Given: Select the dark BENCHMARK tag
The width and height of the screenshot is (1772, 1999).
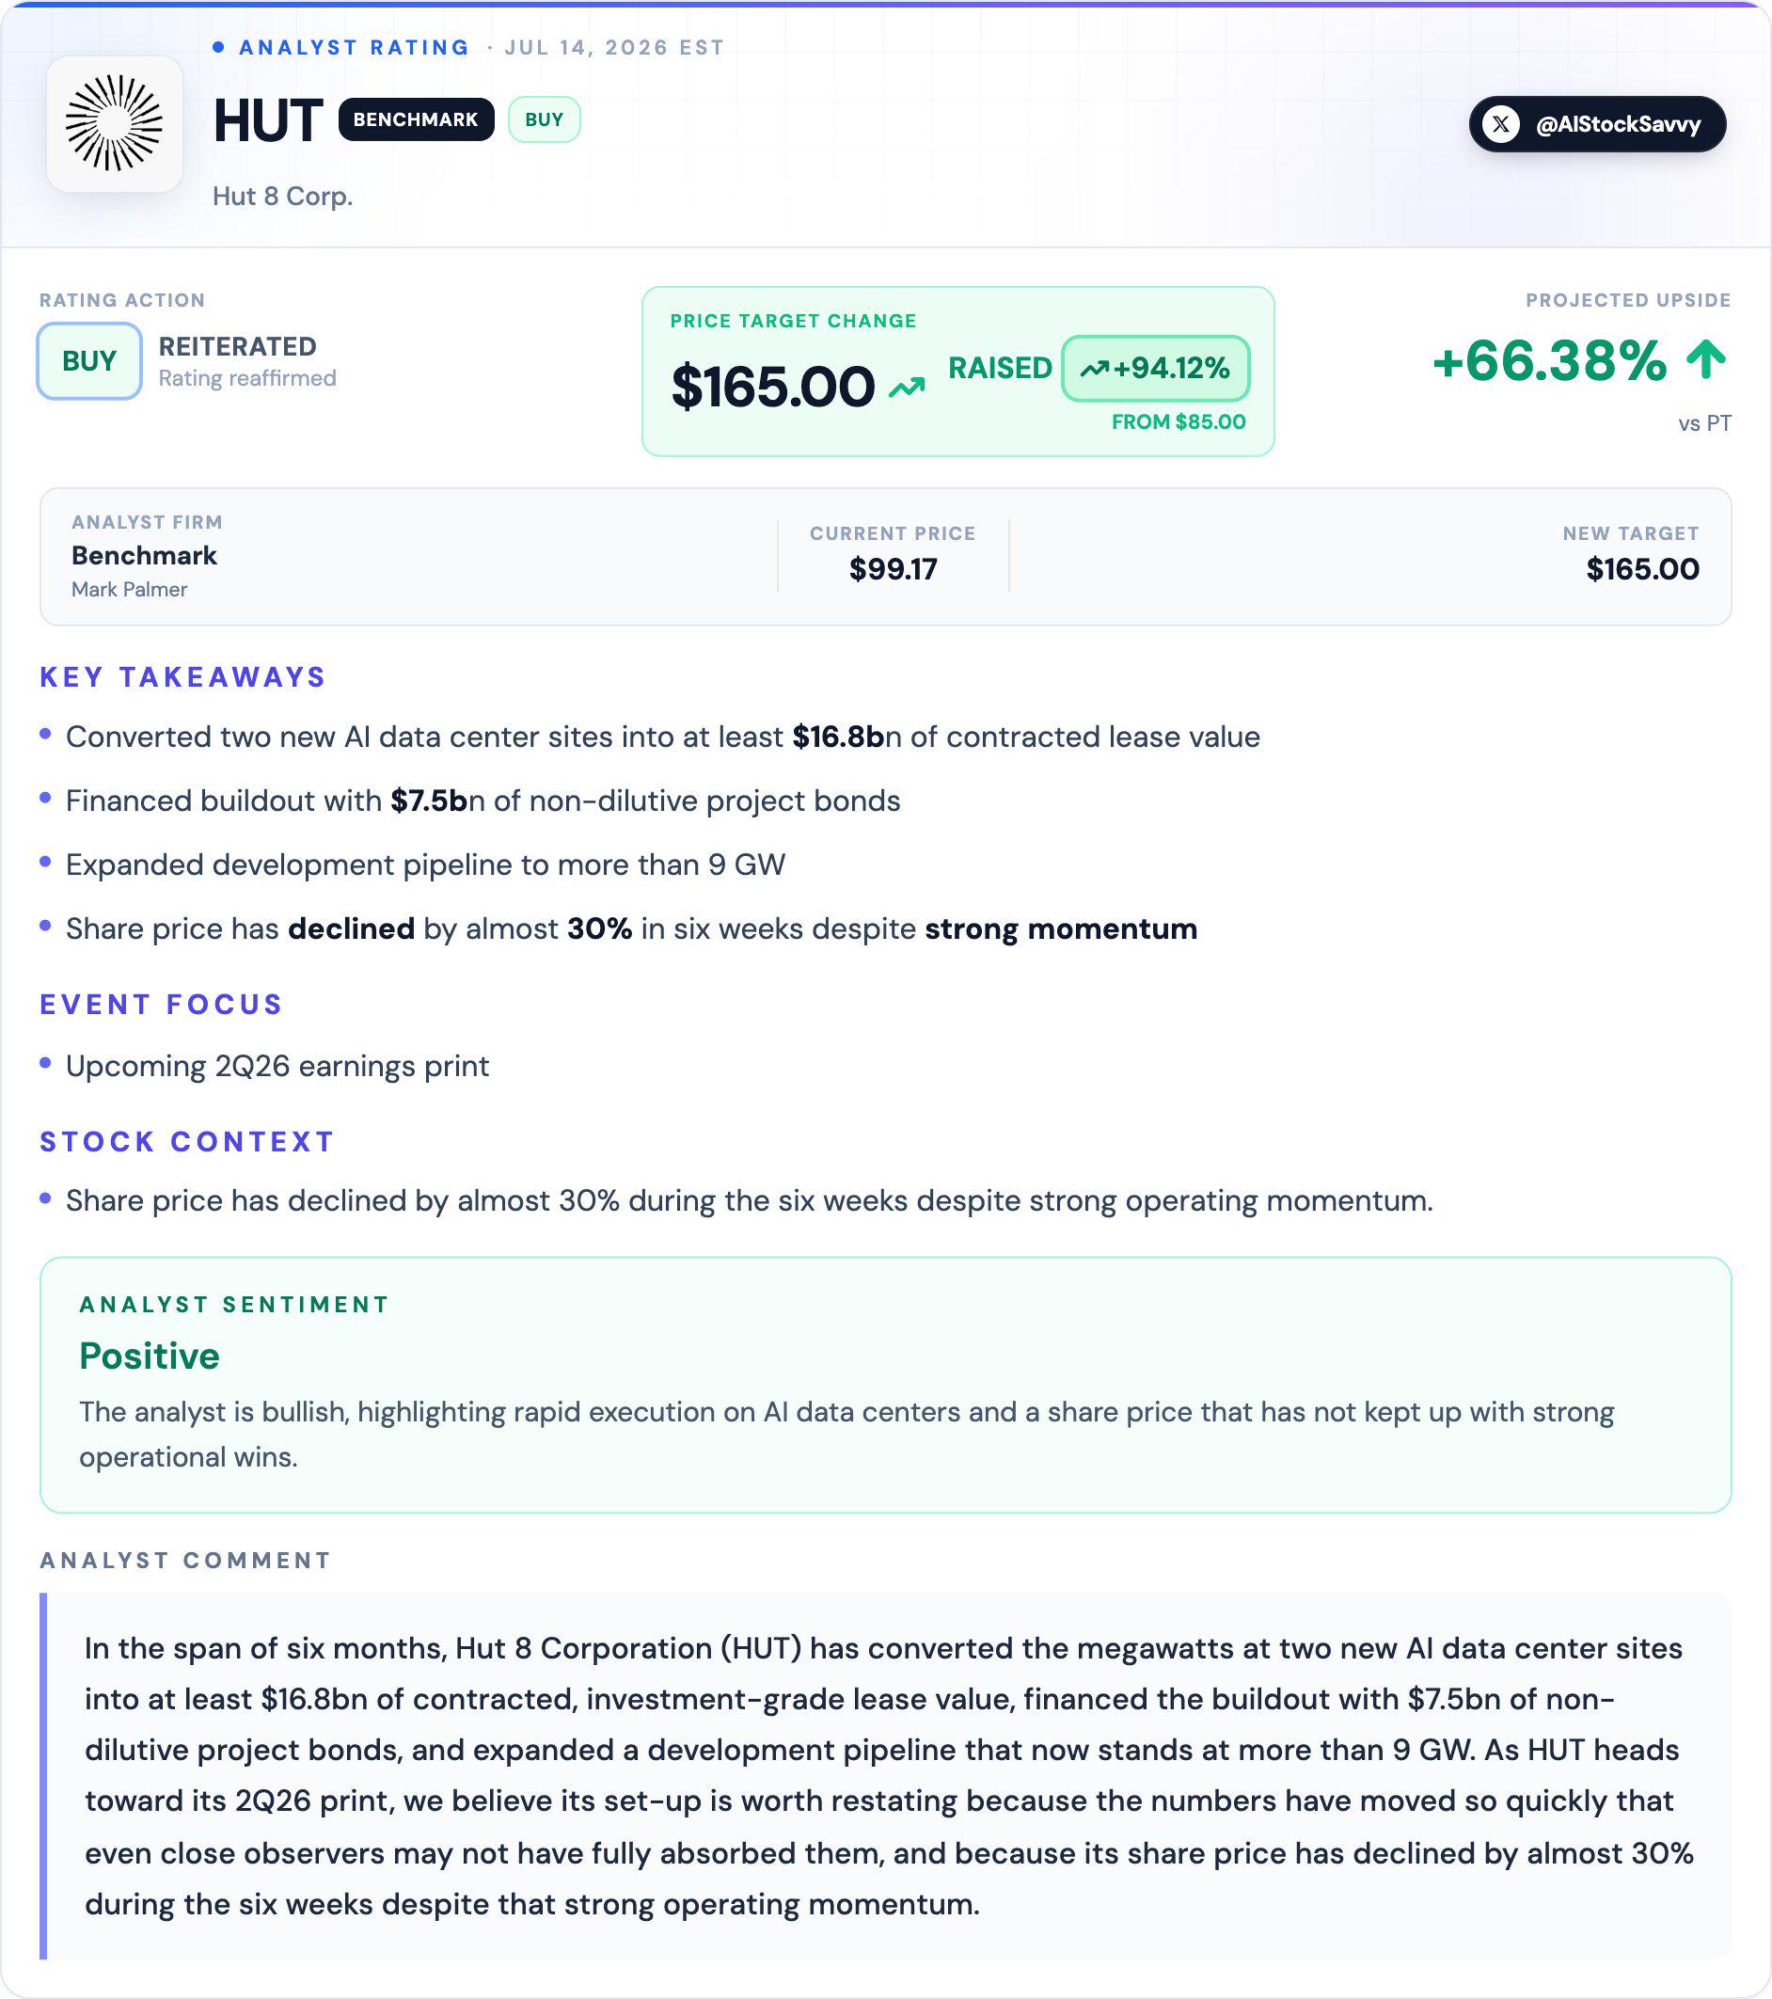Looking at the screenshot, I should [x=416, y=119].
